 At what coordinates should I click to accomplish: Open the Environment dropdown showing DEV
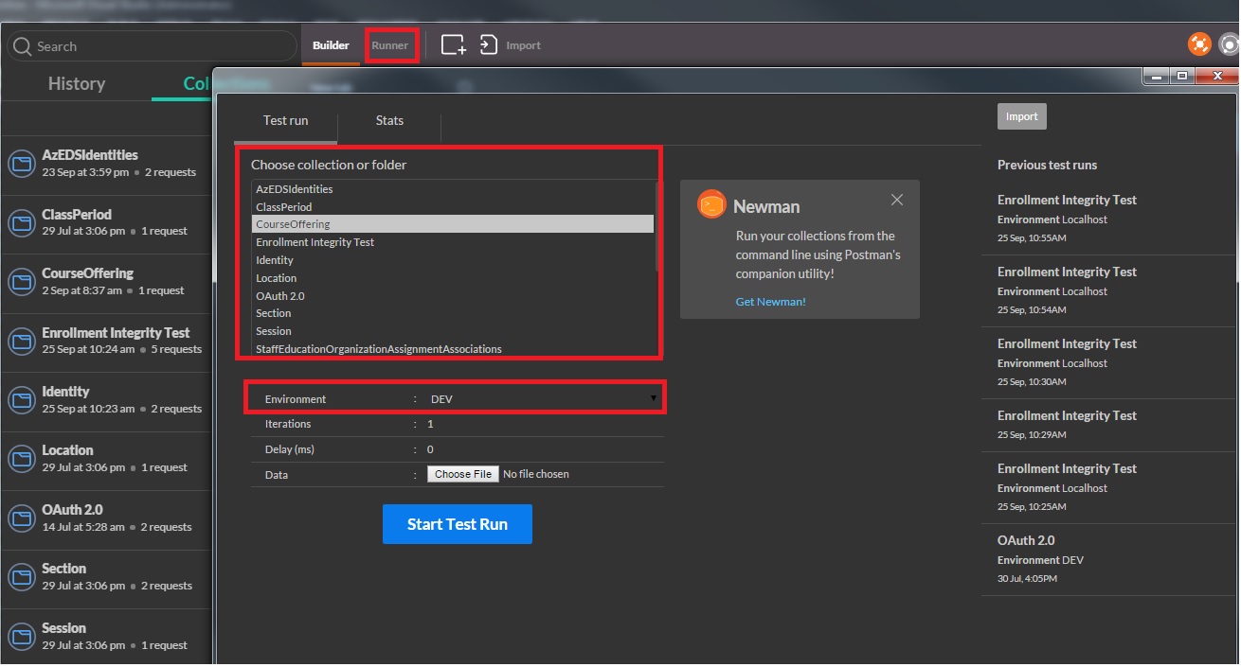(544, 399)
